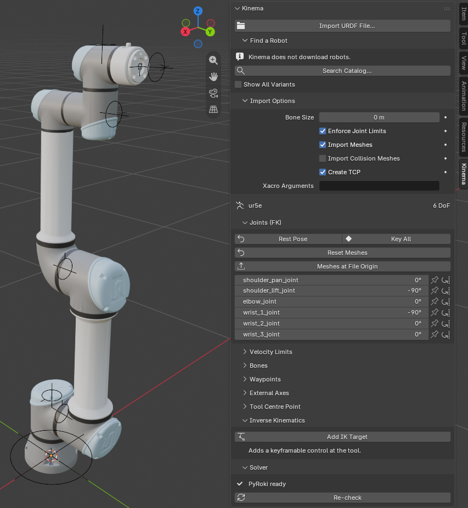Collapse the Joints (FK) section
Screen dimensions: 468x508
(245, 222)
